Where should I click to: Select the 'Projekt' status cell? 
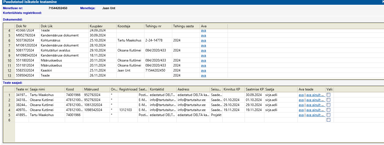point(216,115)
